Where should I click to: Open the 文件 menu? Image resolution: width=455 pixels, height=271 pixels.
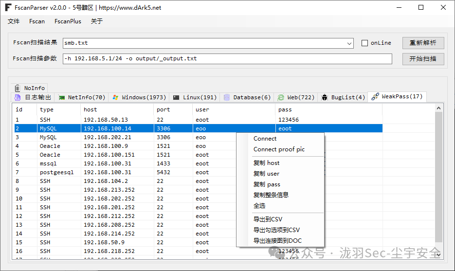(14, 21)
